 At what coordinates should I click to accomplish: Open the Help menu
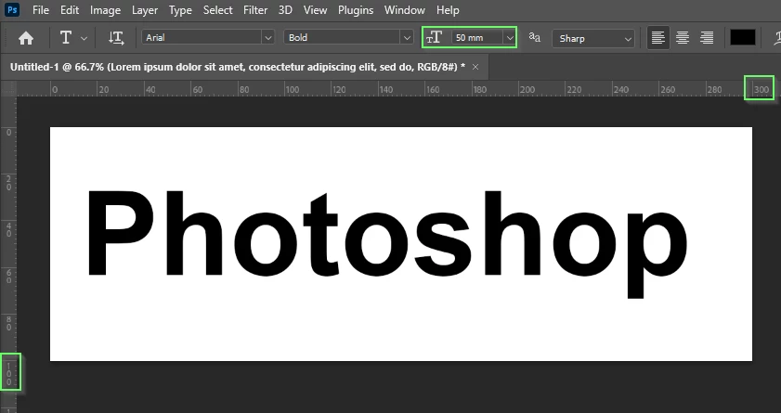[448, 10]
